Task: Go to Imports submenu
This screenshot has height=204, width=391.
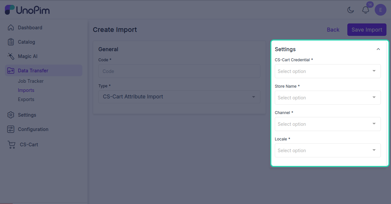Action: (x=26, y=90)
